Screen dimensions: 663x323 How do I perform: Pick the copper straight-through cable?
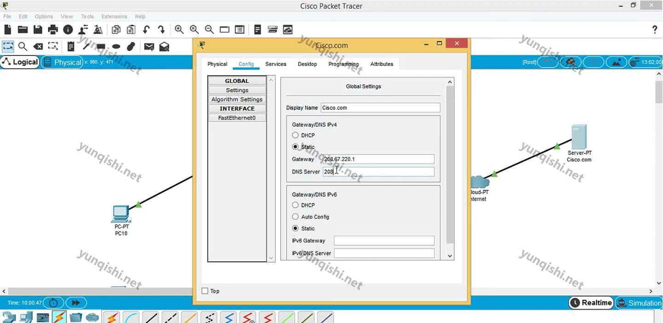point(151,317)
